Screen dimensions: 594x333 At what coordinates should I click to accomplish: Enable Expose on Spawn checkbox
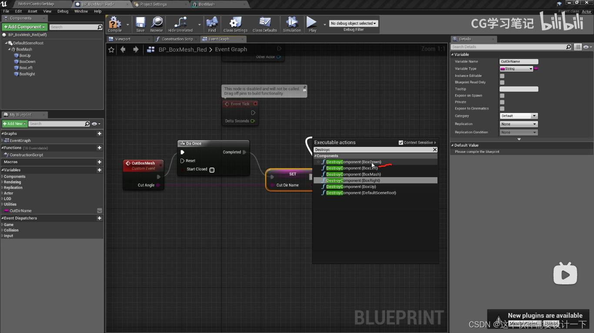502,96
